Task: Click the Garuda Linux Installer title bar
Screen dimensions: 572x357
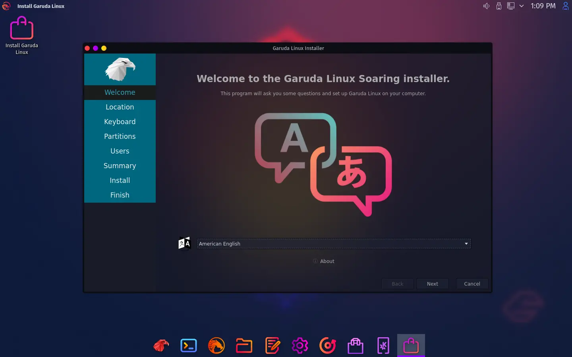Action: [298, 48]
